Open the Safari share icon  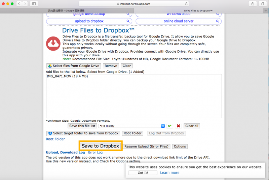tap(253, 4)
